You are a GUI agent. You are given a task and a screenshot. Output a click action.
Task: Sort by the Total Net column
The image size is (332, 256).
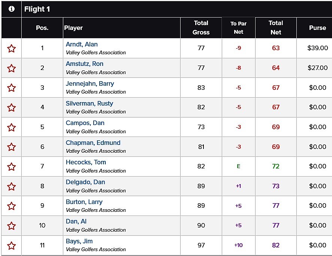[x=276, y=27]
